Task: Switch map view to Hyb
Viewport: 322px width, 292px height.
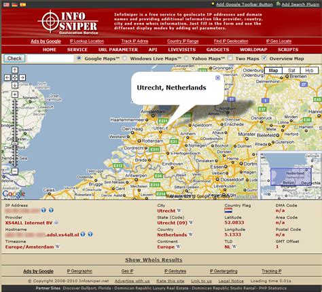Action: [x=309, y=71]
